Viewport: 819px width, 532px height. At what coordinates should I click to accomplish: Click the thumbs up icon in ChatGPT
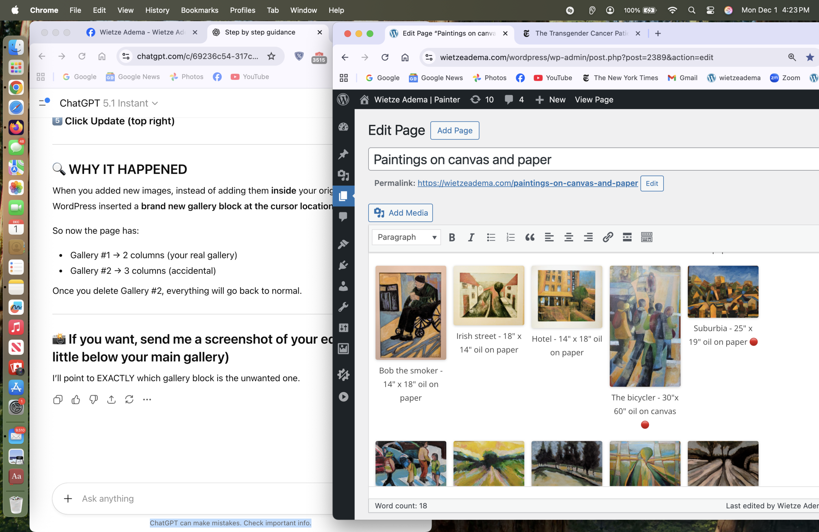tap(76, 399)
